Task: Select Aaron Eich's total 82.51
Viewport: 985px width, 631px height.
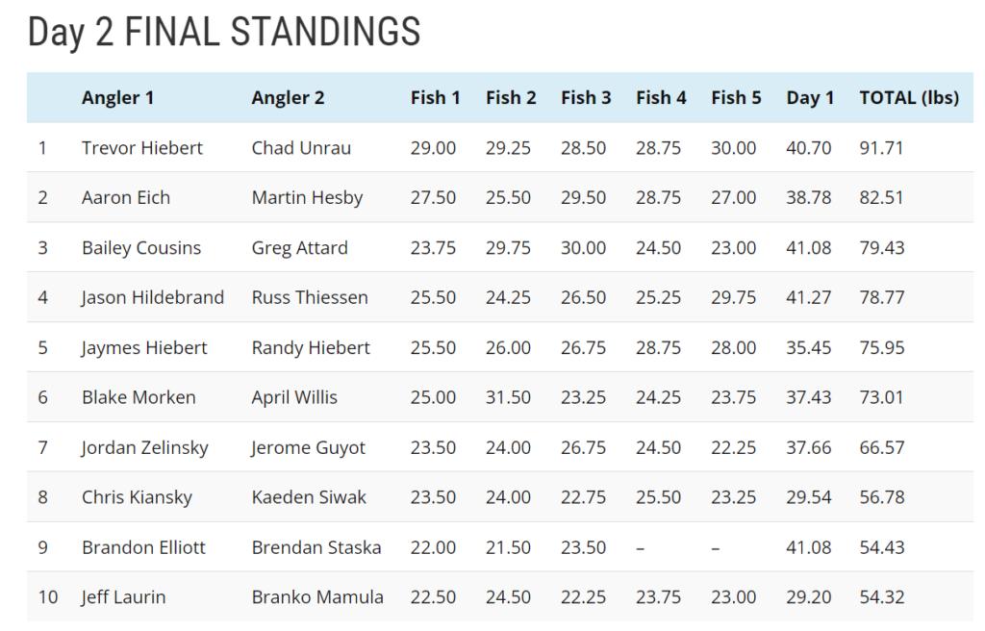Action: click(881, 198)
